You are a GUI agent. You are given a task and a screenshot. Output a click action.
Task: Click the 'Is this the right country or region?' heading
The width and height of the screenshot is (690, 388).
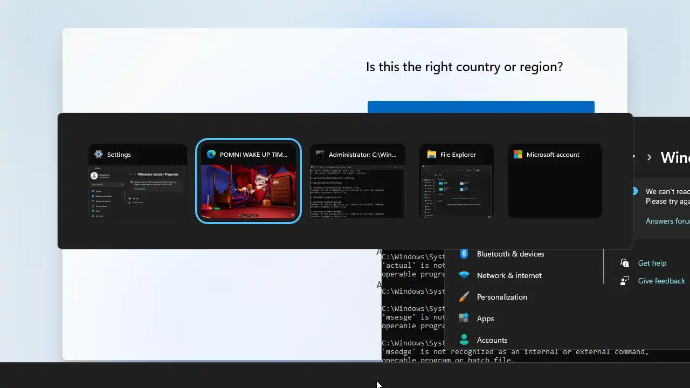464,67
